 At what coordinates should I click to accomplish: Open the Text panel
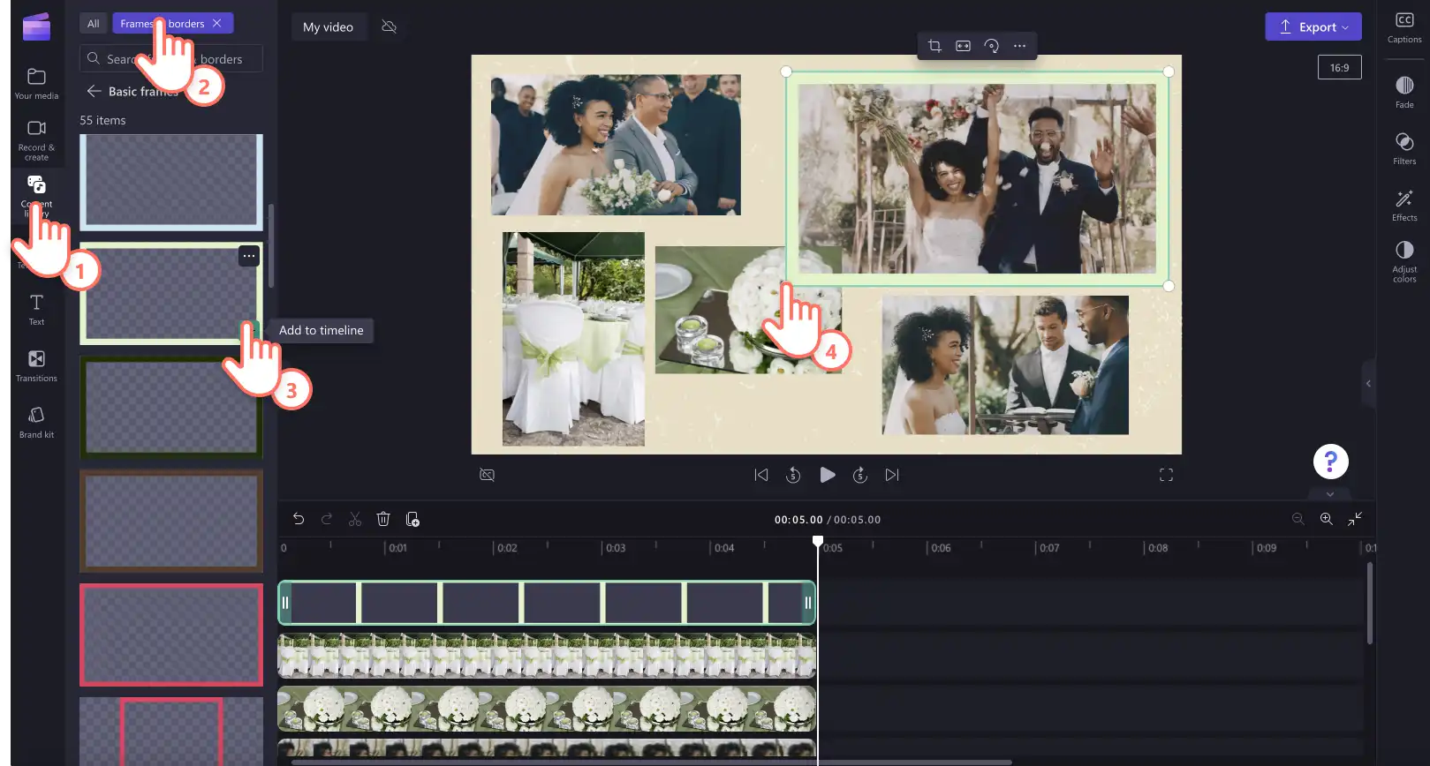[36, 310]
